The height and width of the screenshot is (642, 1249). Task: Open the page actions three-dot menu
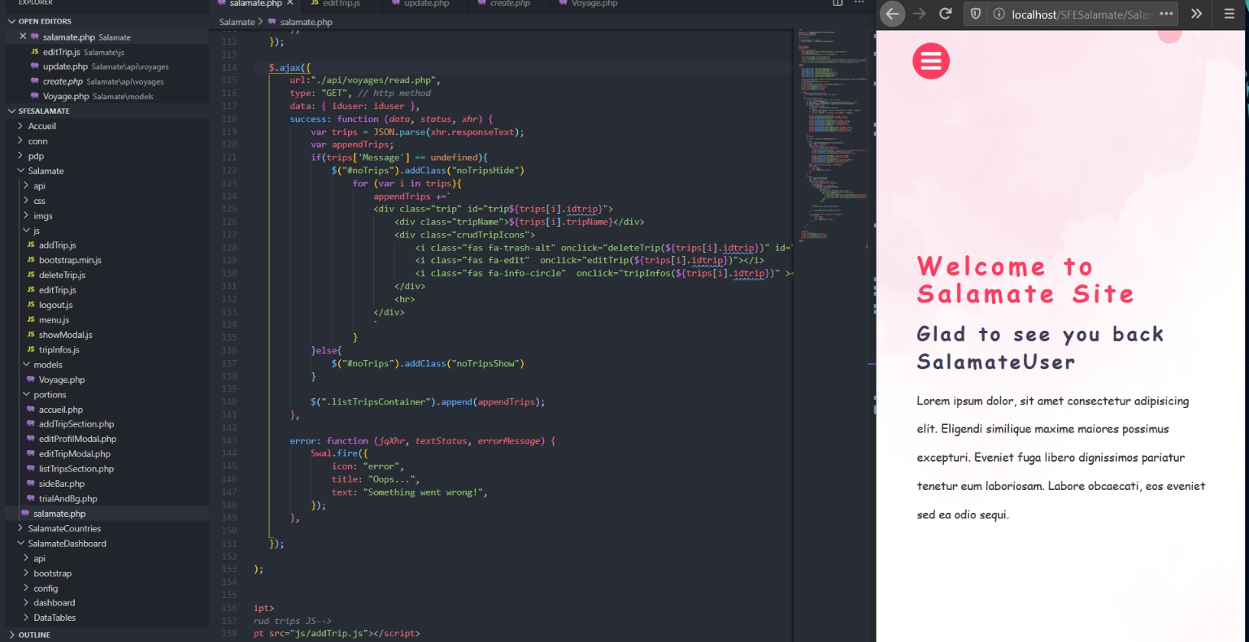tap(1166, 14)
